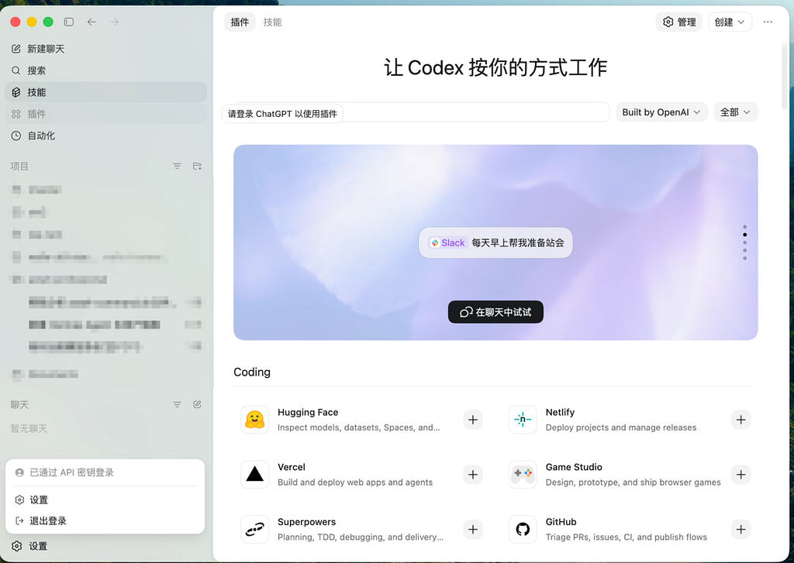794x563 pixels.
Task: Add the Vercel plugin
Action: tap(472, 475)
